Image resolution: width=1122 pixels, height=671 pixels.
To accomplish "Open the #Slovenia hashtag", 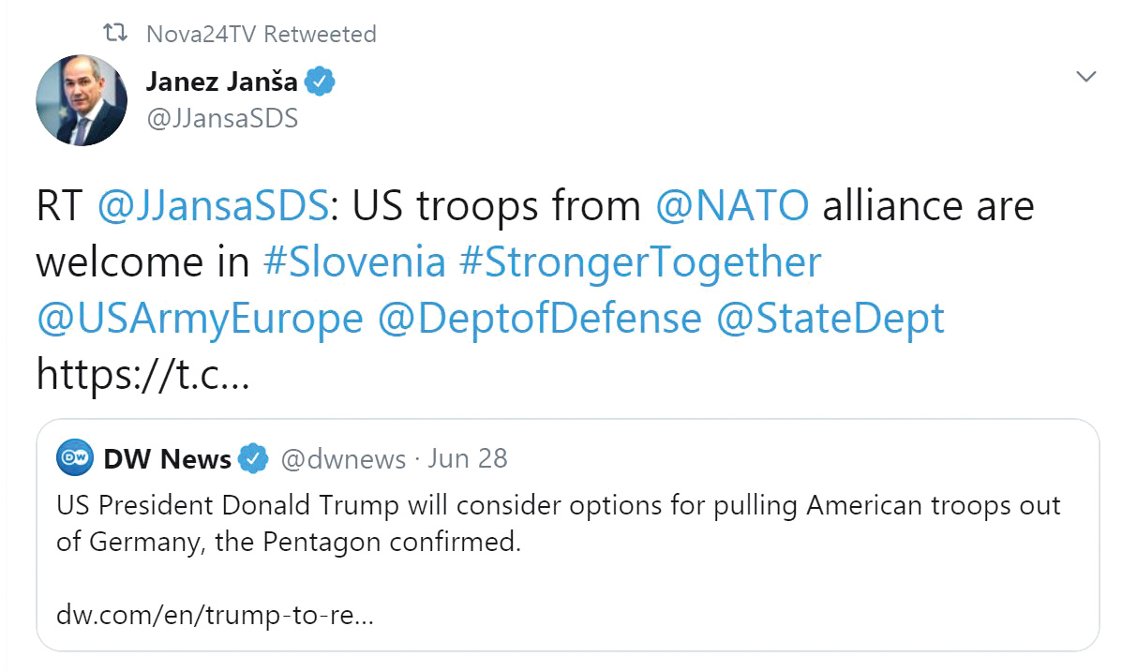I will coord(354,262).
